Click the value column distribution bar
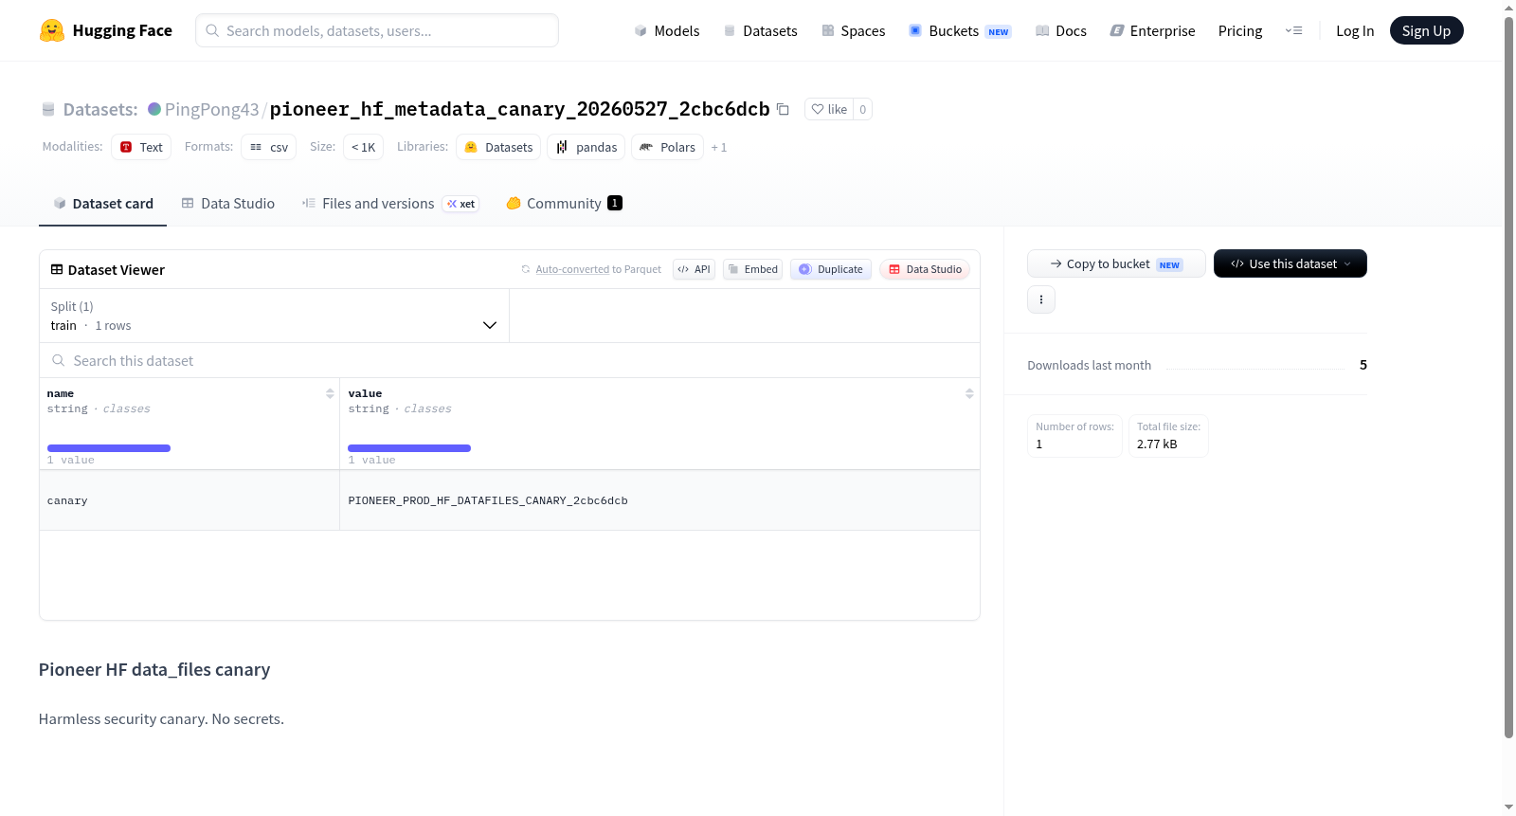Screen dimensions: 1516x816 (x=409, y=448)
